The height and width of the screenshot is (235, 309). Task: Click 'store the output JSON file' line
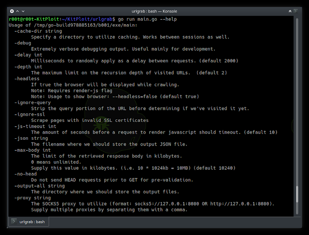[109, 144]
